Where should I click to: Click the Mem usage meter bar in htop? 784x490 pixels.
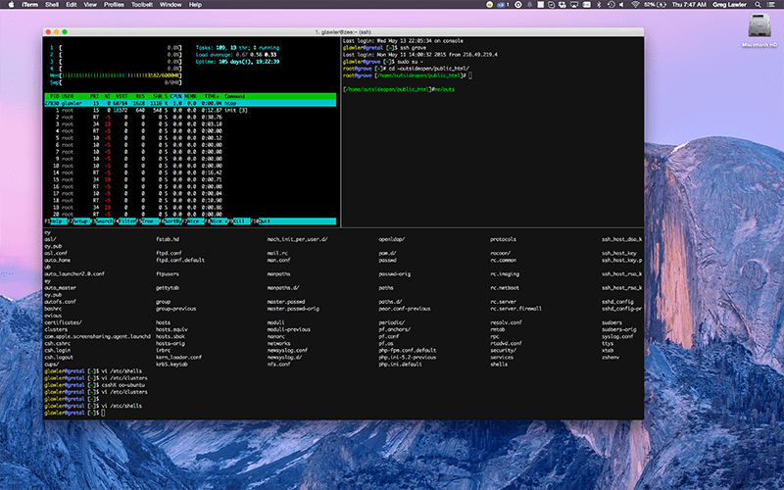[116, 75]
